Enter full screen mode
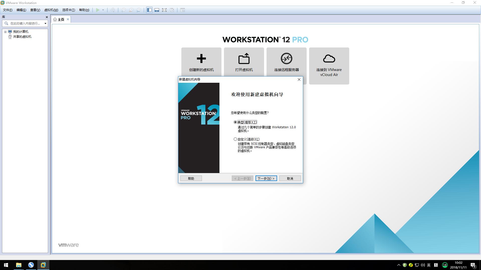 coord(164,10)
